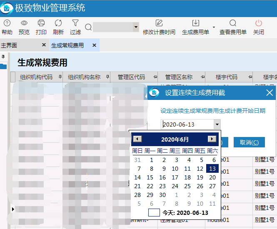Select May 31 greyed date
The height and width of the screenshot is (229, 277).
coord(137,160)
